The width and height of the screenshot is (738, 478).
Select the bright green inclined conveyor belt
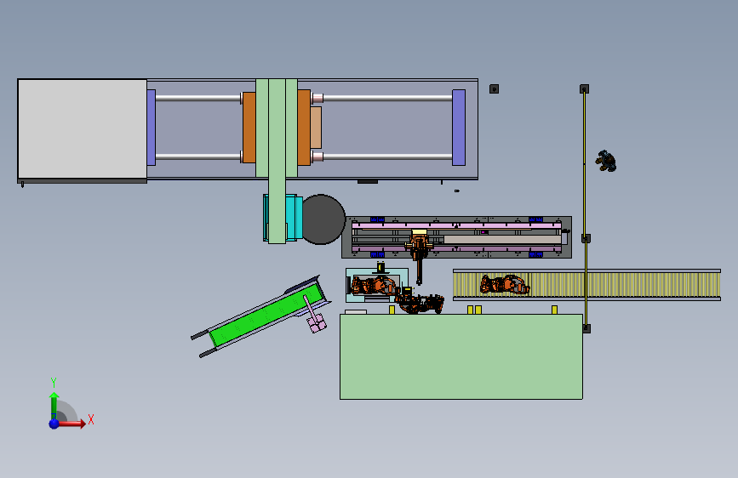[266, 316]
